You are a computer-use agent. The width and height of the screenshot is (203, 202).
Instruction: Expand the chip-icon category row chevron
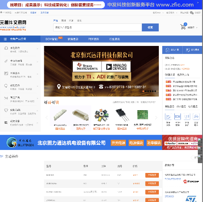37,49
